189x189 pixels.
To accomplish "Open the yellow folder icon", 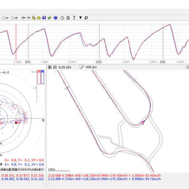I will click(x=39, y=18).
